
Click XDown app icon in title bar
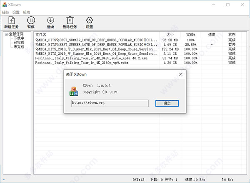[5, 5]
